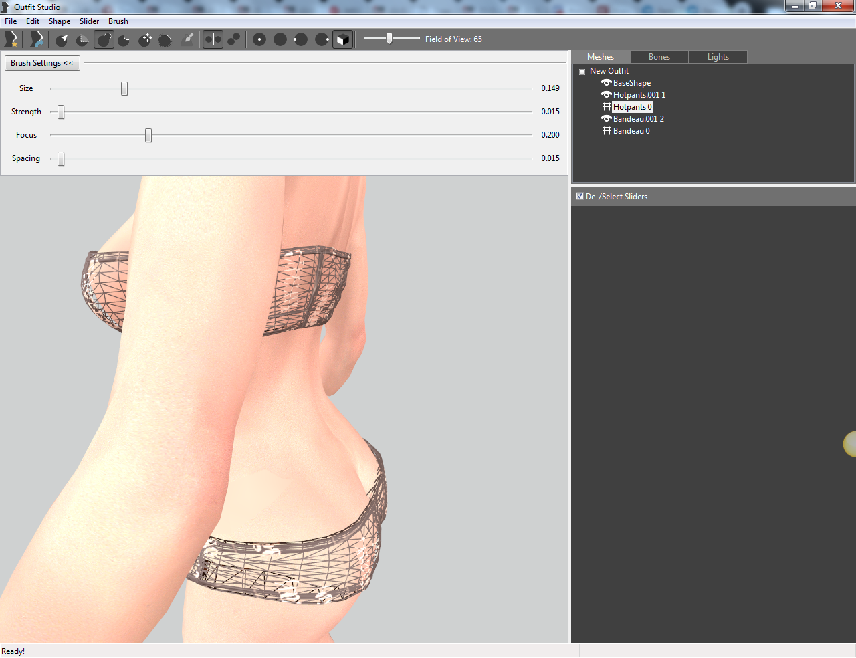The height and width of the screenshot is (658, 856).
Task: Click the Ready! status bar text
Action: pos(13,651)
